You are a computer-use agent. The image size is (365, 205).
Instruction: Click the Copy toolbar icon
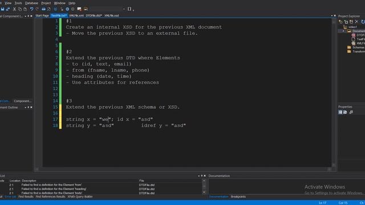[20, 9]
